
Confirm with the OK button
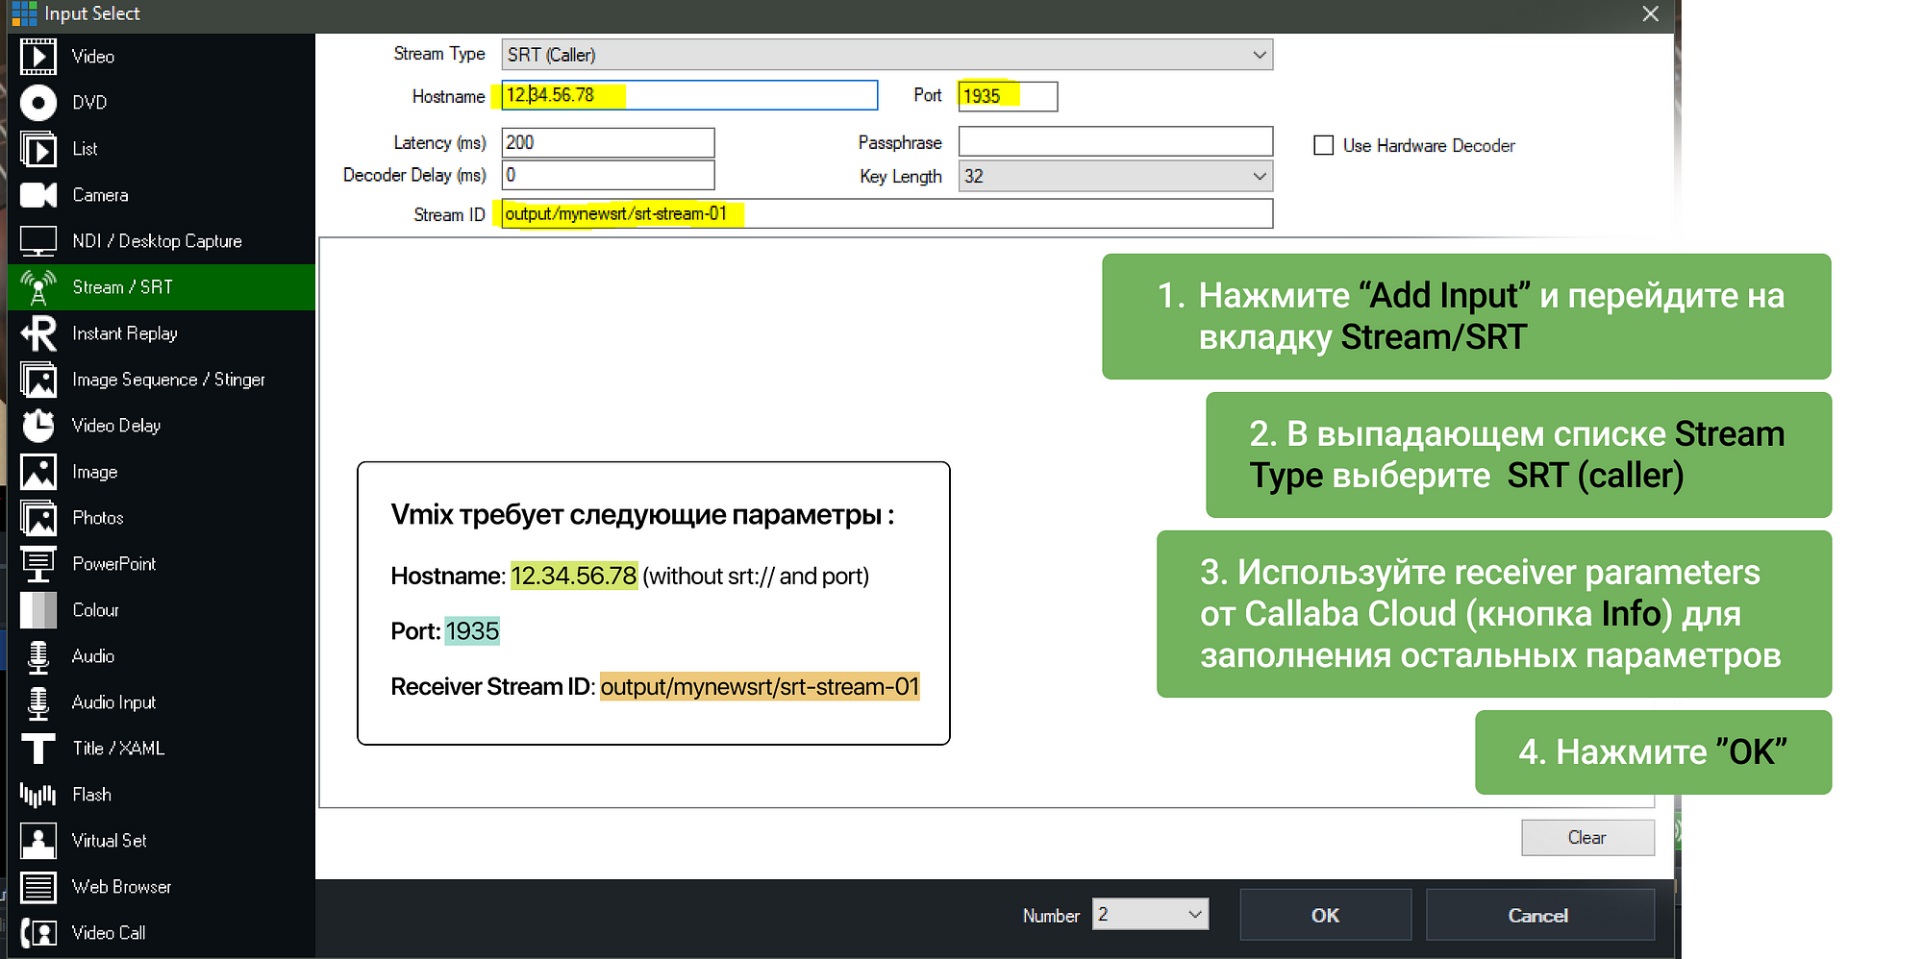click(1325, 915)
